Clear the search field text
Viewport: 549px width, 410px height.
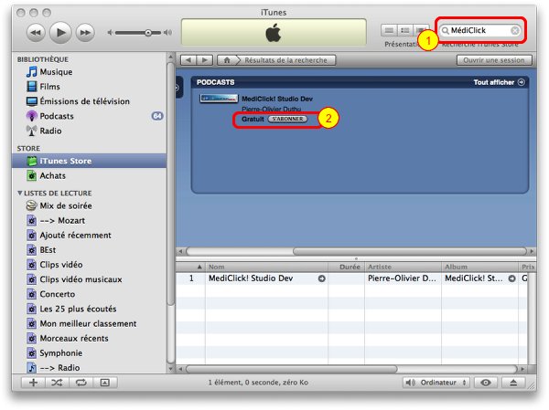514,31
